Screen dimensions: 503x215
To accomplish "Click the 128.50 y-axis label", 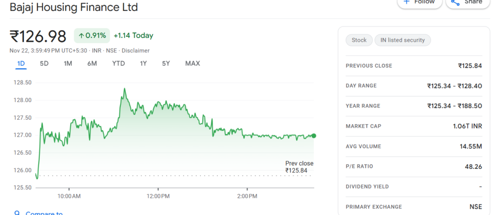I will pyautogui.click(x=23, y=82).
